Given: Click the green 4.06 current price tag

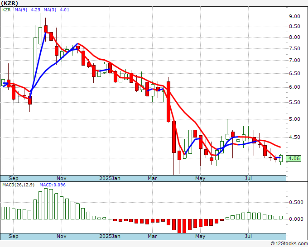Looking at the screenshot, I should [294, 158].
